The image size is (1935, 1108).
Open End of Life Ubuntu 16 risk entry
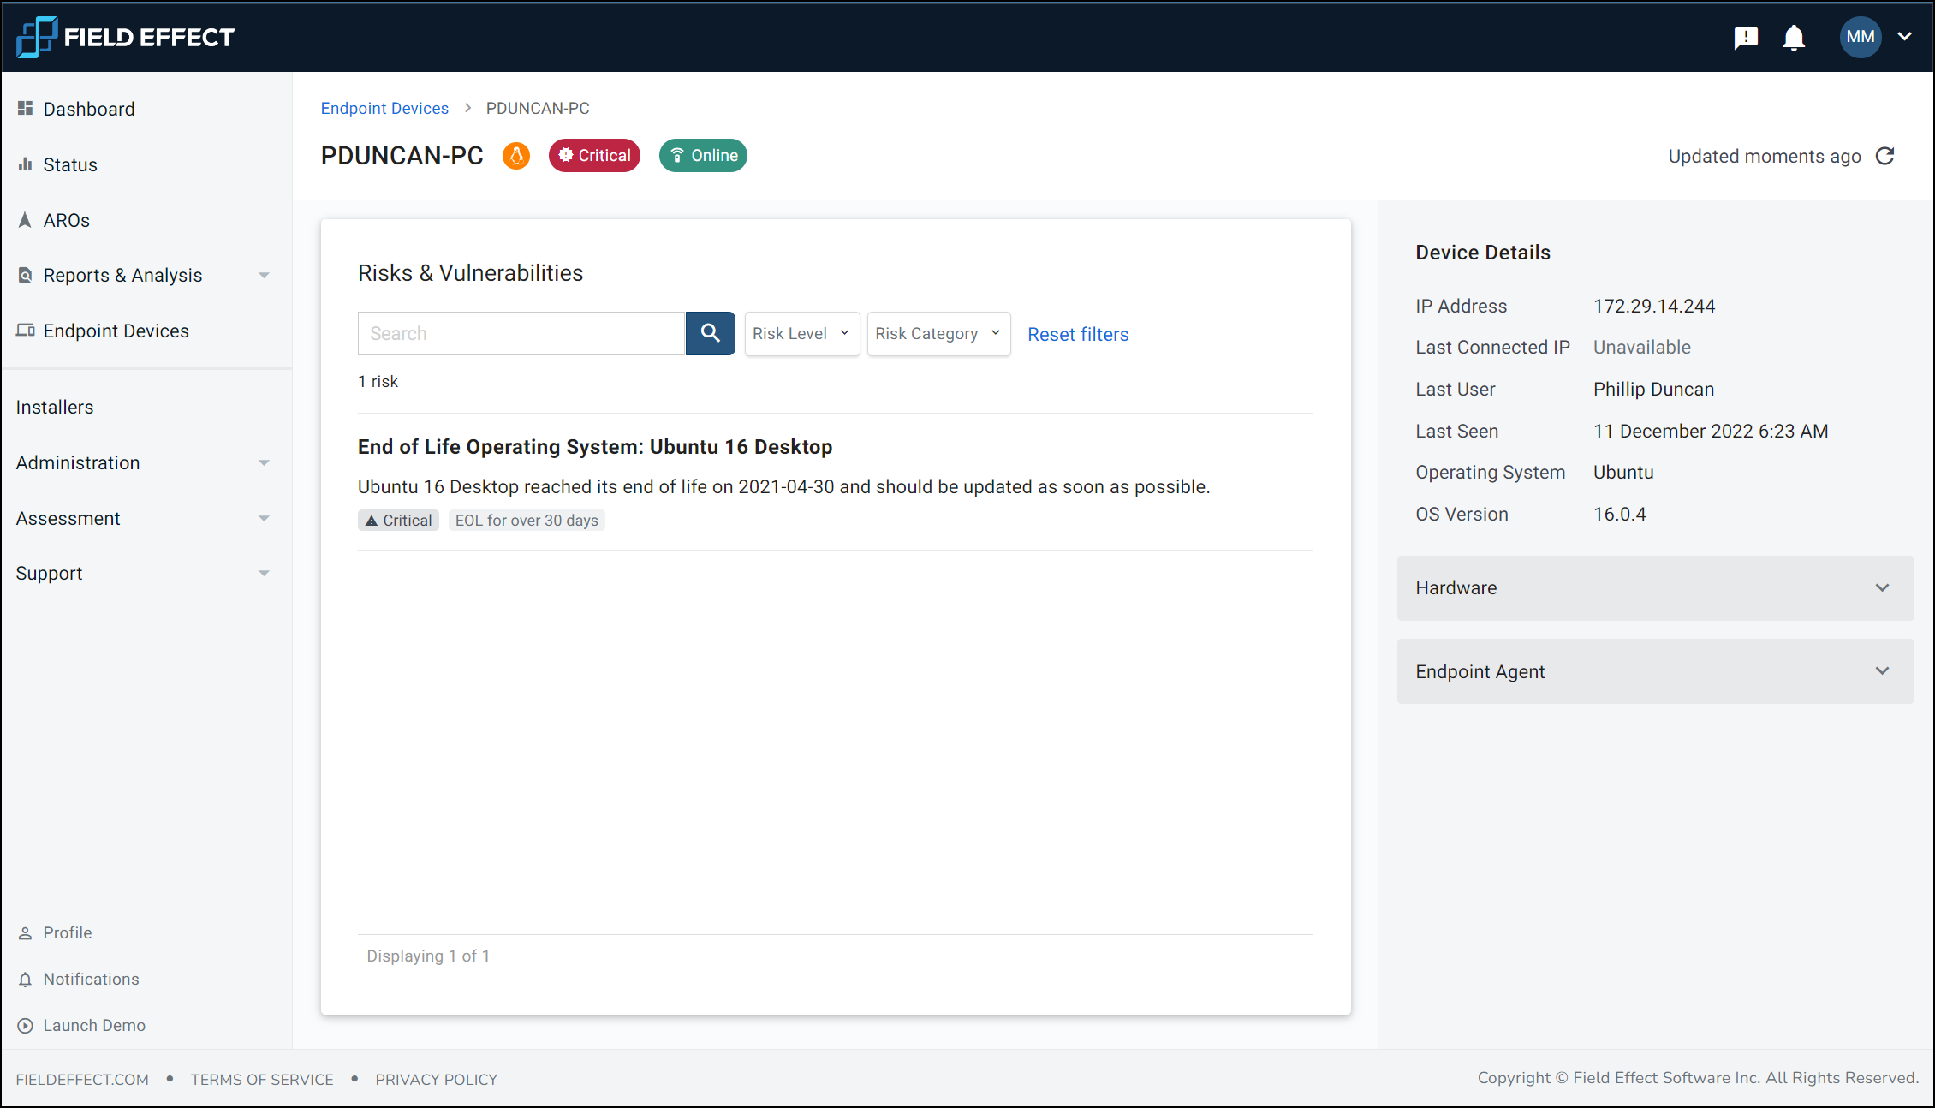point(594,447)
